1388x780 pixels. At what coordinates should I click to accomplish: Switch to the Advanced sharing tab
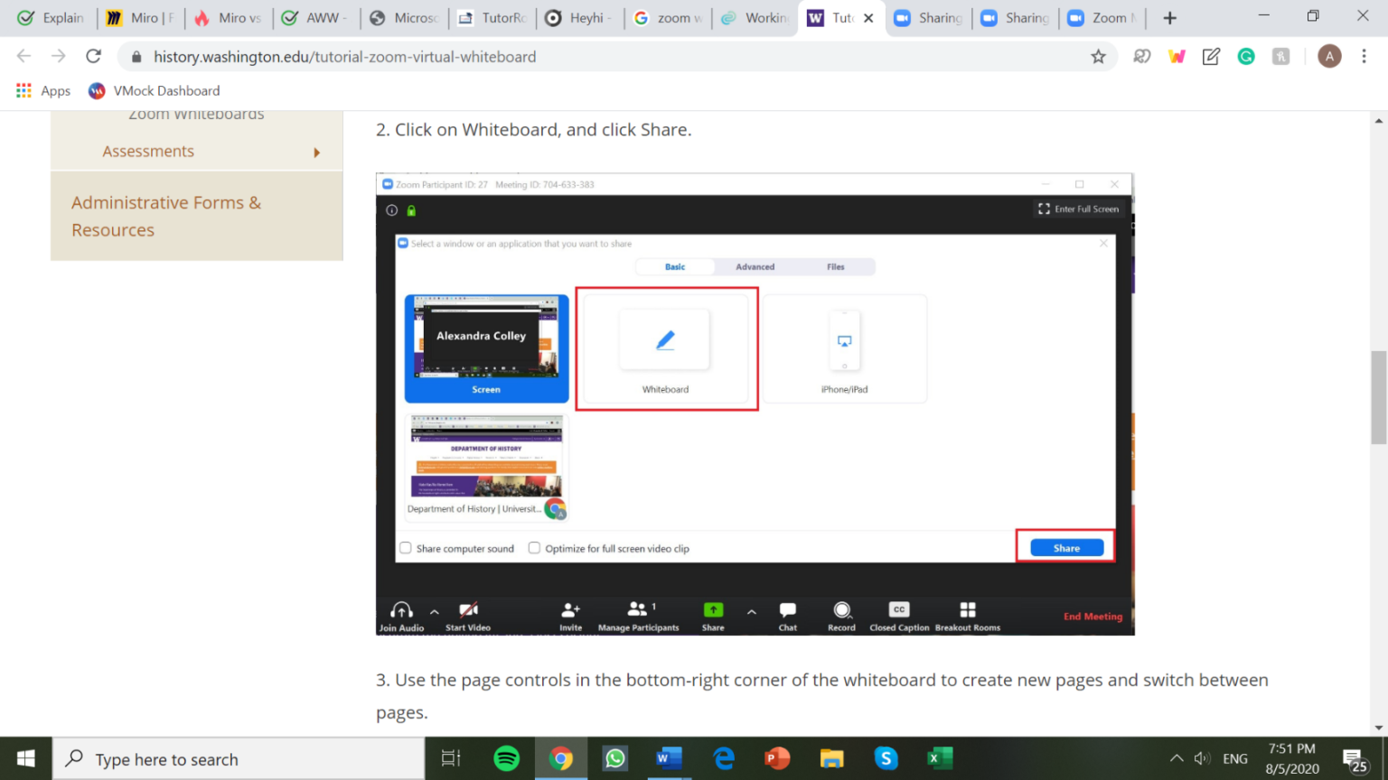tap(755, 266)
